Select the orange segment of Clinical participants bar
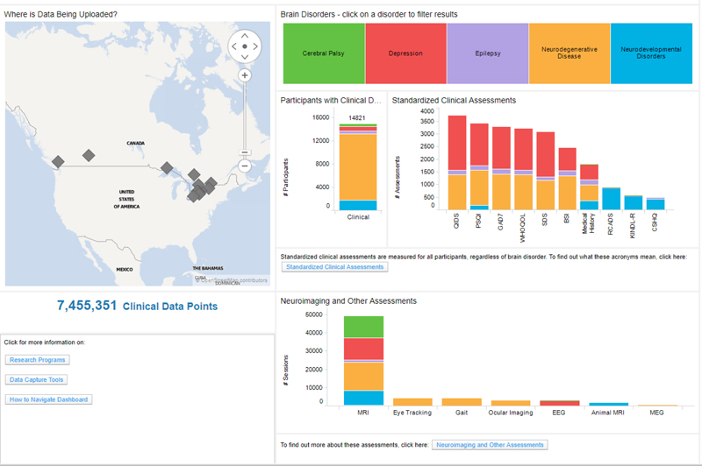The image size is (702, 466). click(358, 166)
